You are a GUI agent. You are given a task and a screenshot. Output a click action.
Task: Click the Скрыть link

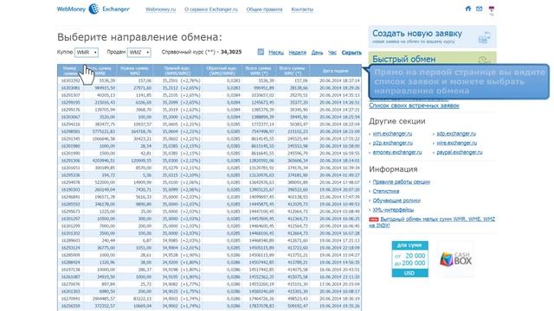[x=351, y=52]
